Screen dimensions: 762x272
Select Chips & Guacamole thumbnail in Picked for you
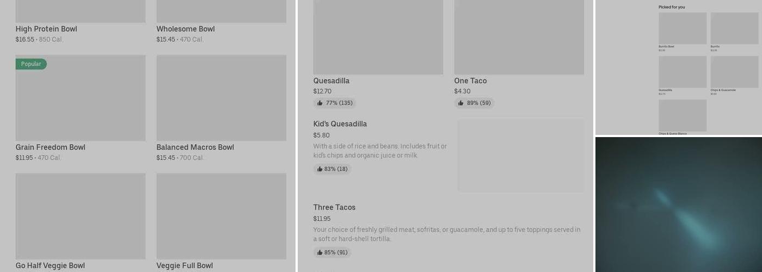[x=734, y=72]
